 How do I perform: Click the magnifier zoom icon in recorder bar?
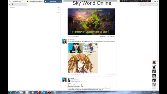point(124,1)
